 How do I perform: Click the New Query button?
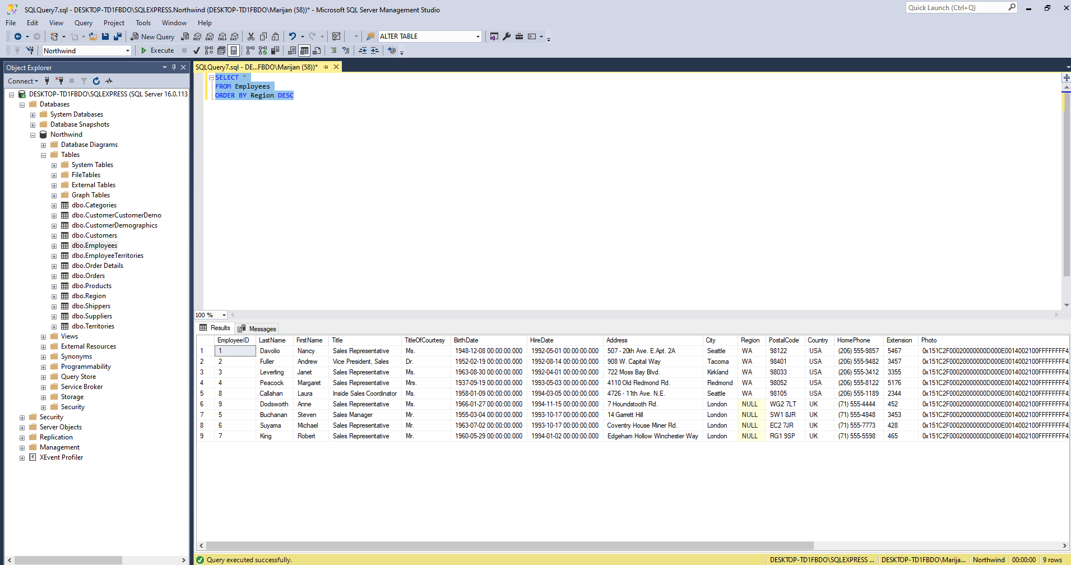tap(152, 36)
